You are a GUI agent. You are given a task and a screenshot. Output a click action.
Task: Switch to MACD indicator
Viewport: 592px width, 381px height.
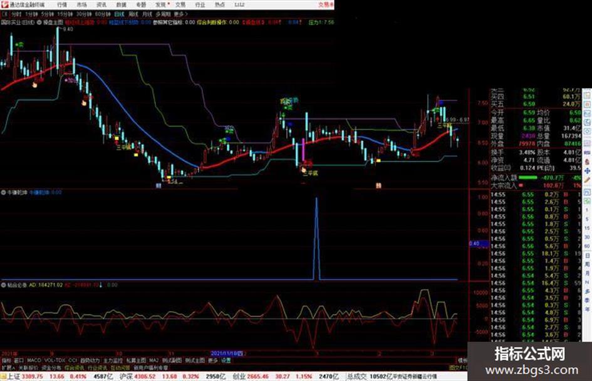point(34,360)
